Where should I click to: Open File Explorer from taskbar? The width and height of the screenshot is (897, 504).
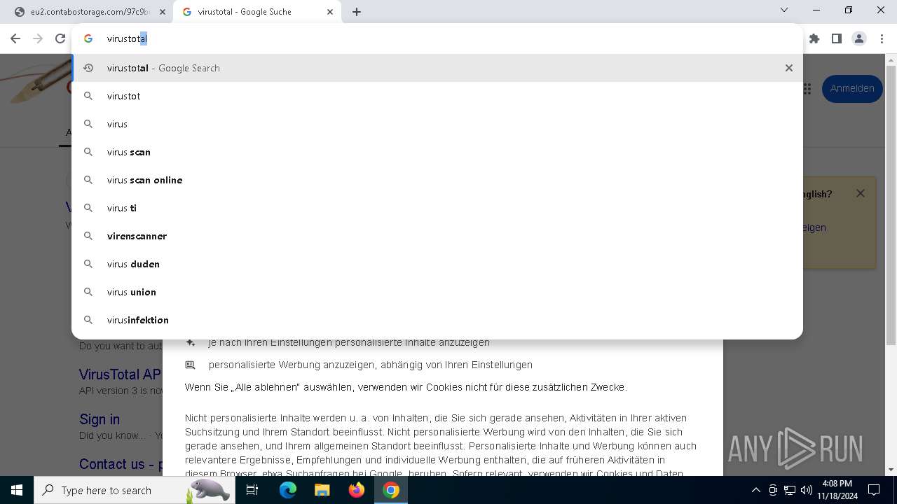[322, 490]
